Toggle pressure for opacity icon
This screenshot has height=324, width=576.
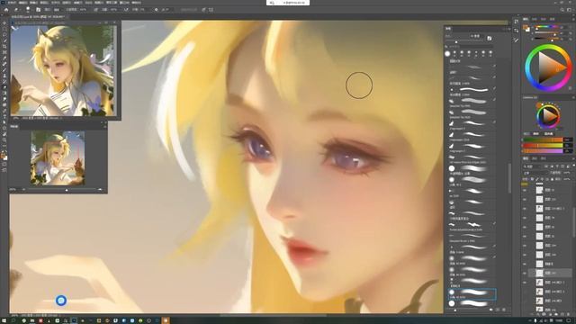pyautogui.click(x=96, y=10)
